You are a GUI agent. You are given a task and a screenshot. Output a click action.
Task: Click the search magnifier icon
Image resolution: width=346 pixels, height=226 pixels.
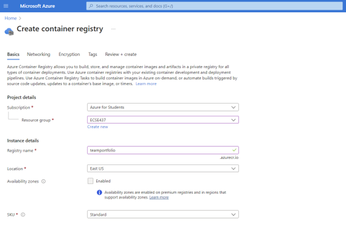coord(91,6)
